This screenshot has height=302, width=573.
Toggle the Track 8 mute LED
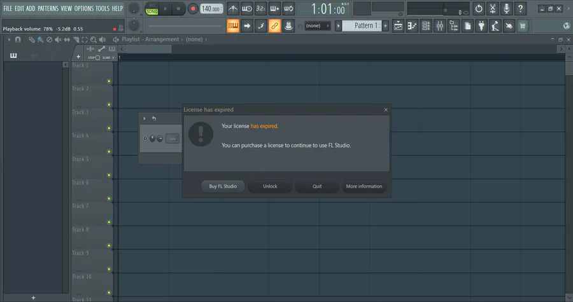pyautogui.click(x=109, y=245)
